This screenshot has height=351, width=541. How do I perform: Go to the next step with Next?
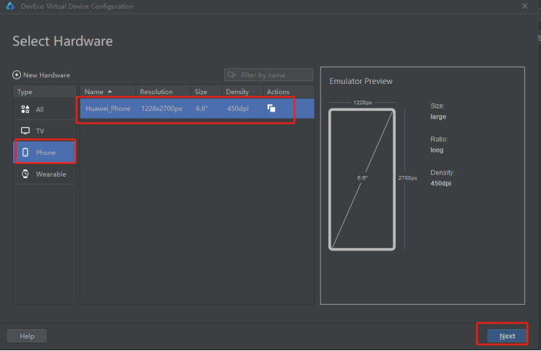tap(507, 336)
